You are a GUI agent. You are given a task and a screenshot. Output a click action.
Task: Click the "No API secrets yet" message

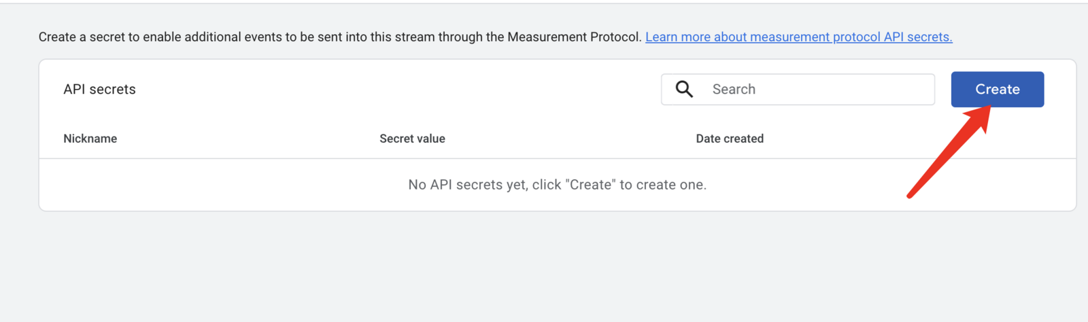[557, 185]
